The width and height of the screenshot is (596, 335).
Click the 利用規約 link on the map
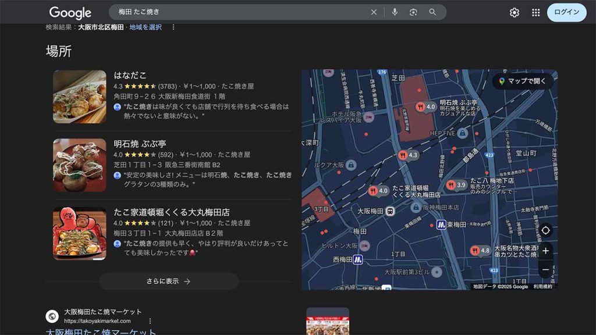click(543, 287)
